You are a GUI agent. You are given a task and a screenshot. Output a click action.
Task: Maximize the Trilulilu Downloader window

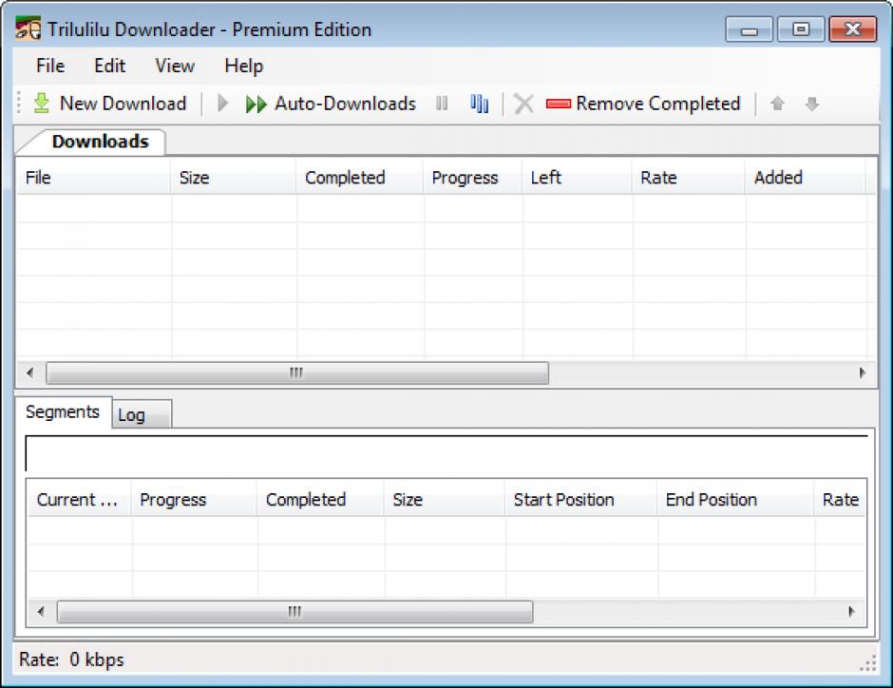coord(801,29)
